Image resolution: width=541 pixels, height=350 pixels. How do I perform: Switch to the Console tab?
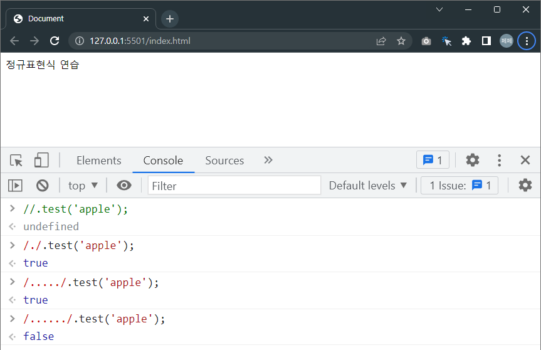[163, 161]
